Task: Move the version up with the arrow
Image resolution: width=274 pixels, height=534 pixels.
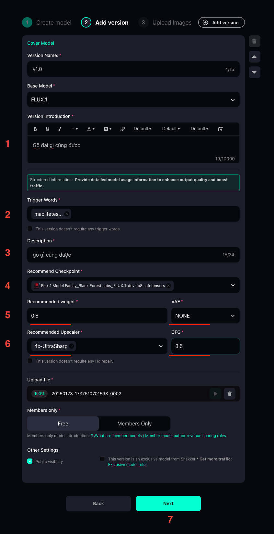Action: (x=254, y=57)
